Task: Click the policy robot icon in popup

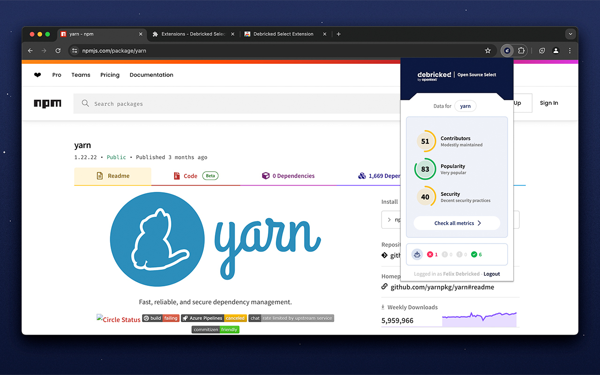Action: click(x=417, y=255)
